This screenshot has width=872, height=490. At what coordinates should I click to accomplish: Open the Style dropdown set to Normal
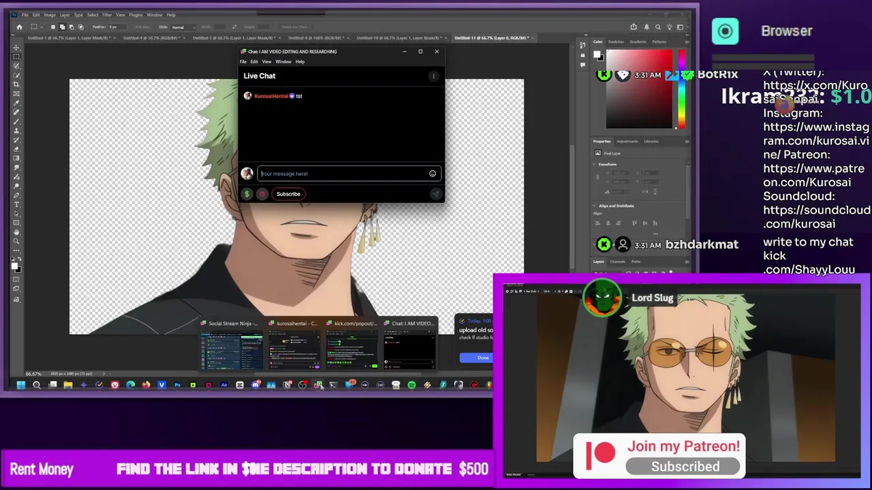click(183, 27)
